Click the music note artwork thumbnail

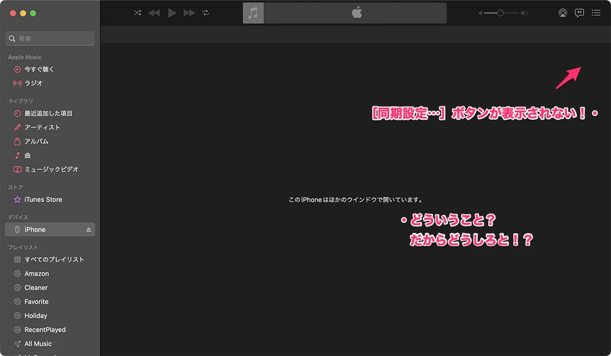pos(254,13)
